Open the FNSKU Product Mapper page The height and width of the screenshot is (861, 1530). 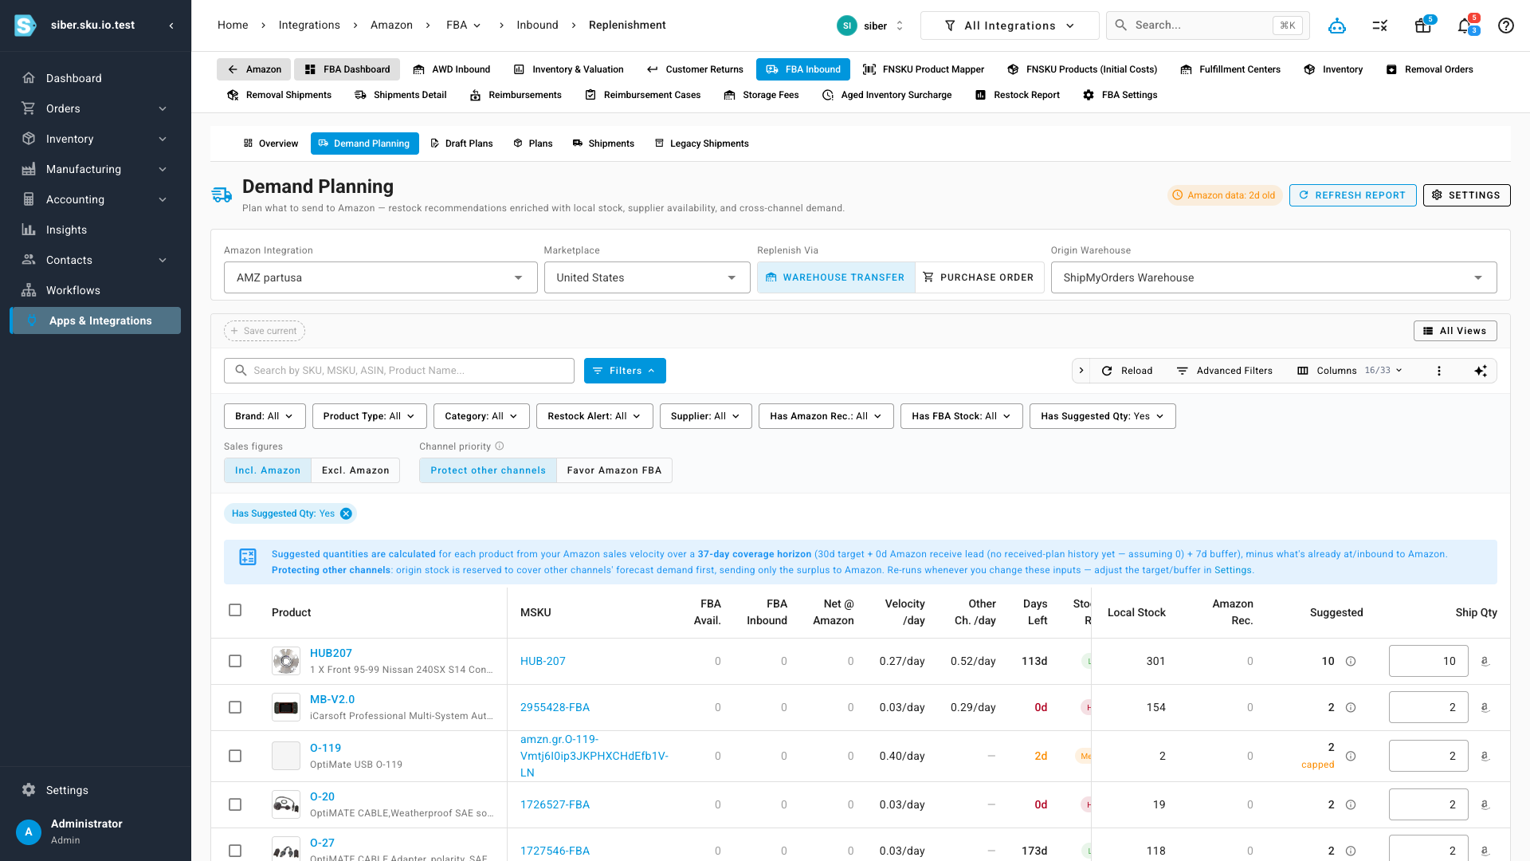pos(923,69)
